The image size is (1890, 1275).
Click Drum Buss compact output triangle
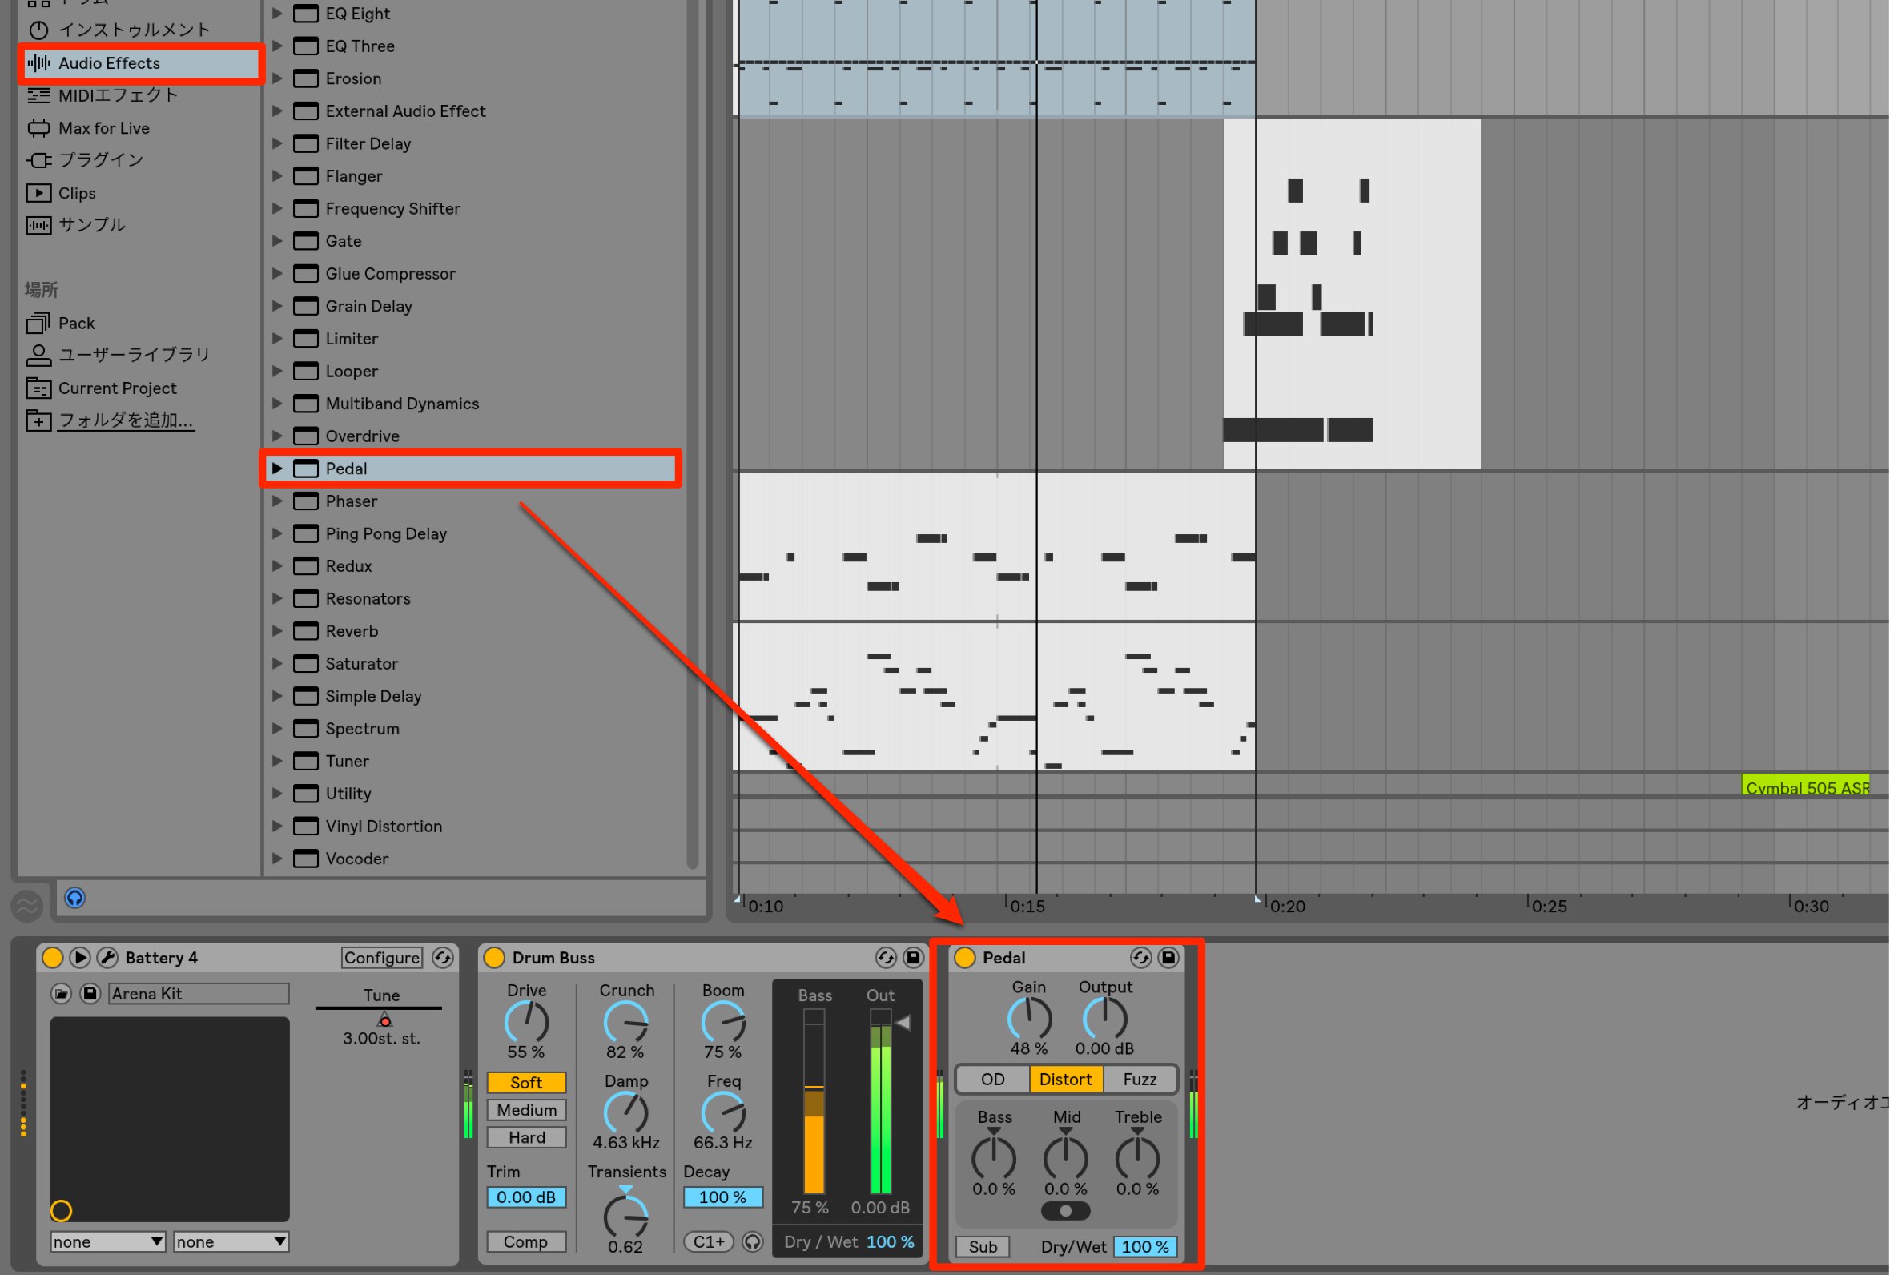tap(903, 1022)
